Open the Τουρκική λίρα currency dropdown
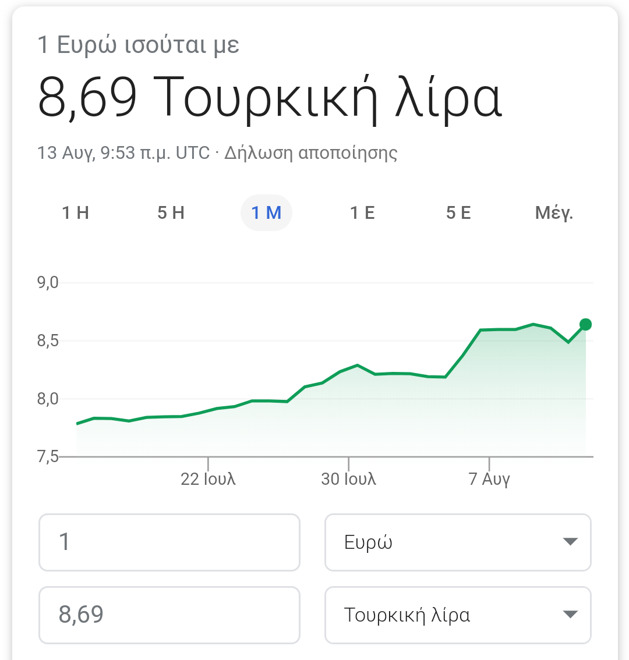The height and width of the screenshot is (660, 629). coord(458,615)
